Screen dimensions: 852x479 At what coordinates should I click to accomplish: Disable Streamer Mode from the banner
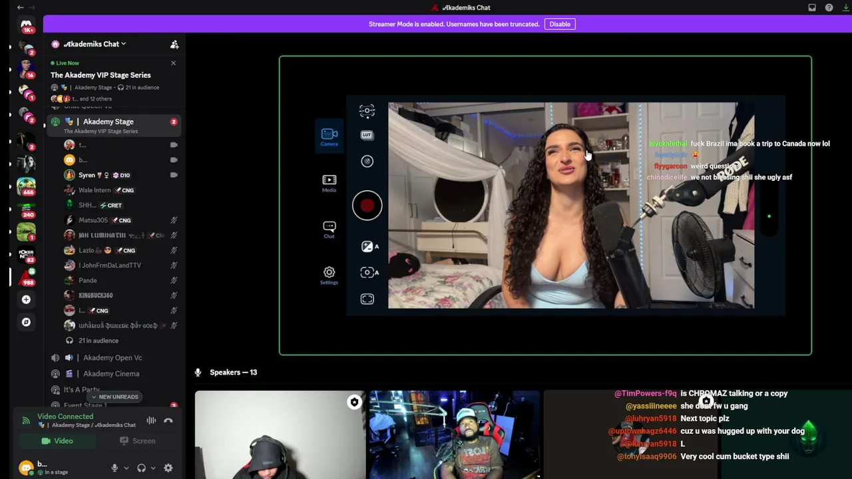pyautogui.click(x=560, y=24)
